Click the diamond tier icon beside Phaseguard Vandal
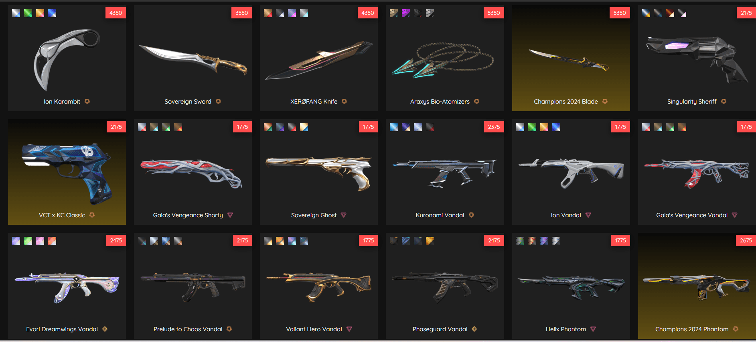The height and width of the screenshot is (342, 756). (474, 329)
